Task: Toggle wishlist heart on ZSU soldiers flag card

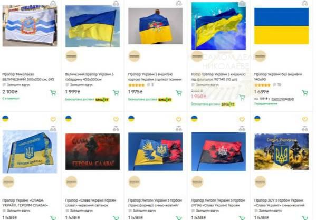Action: (x=305, y=119)
